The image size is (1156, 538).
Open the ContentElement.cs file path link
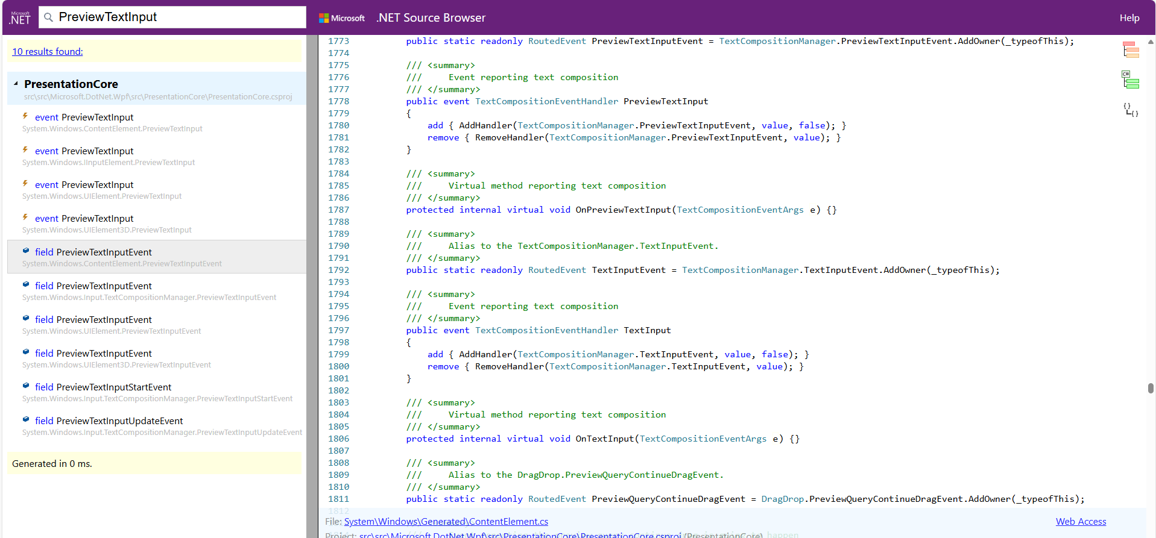(x=446, y=522)
